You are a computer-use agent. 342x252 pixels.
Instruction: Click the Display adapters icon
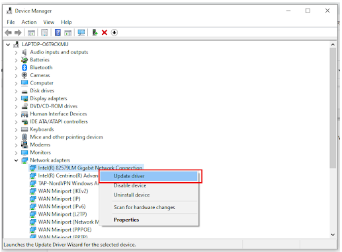click(x=24, y=98)
